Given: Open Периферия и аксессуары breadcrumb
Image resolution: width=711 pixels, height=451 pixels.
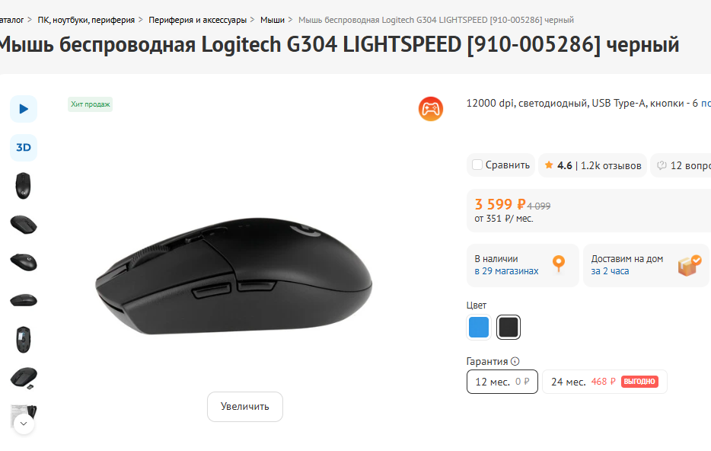Looking at the screenshot, I should point(197,19).
